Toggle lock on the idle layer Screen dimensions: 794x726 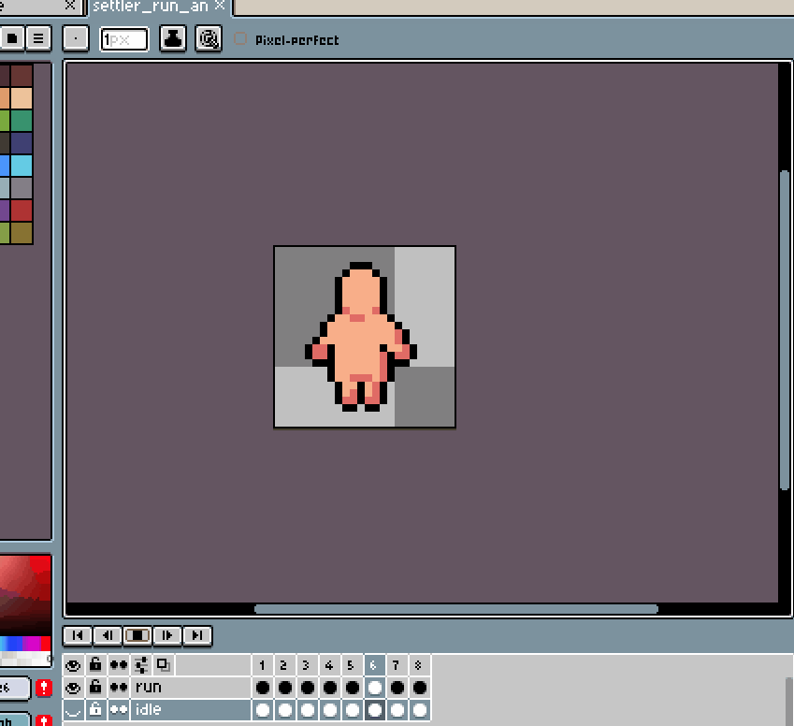pos(95,710)
